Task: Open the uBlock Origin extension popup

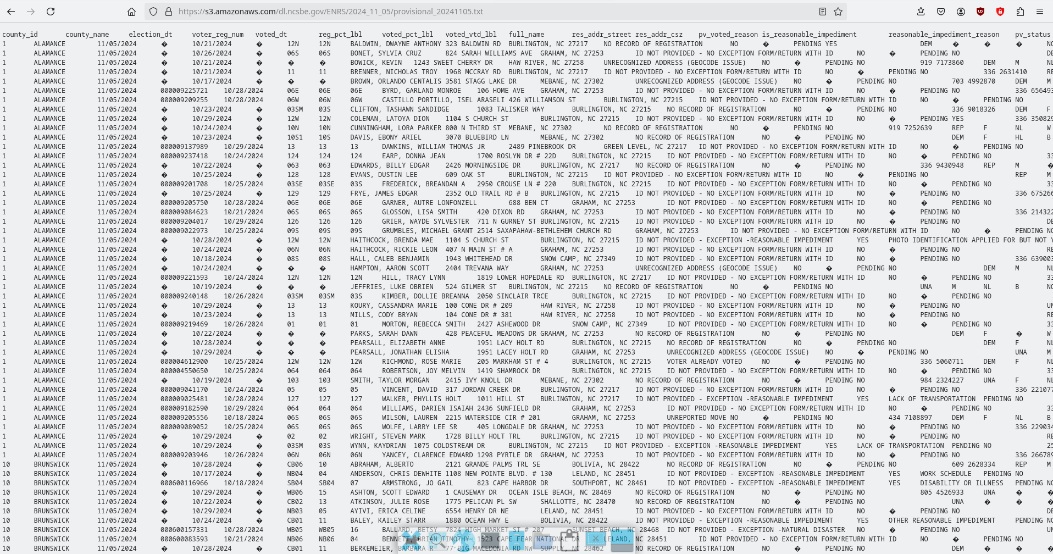Action: point(980,12)
